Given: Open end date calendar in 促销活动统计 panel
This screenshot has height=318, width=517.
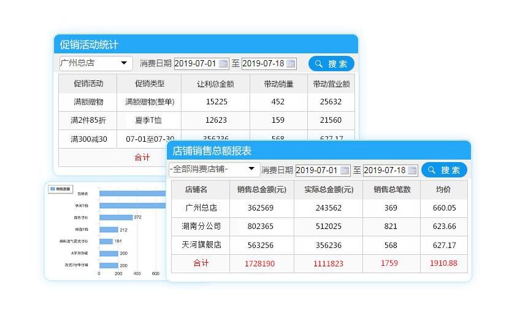Looking at the screenshot, I should (291, 64).
